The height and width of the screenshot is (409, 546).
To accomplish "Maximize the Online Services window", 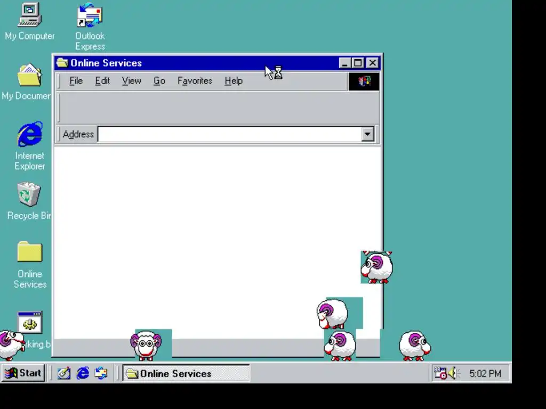I will coord(358,63).
